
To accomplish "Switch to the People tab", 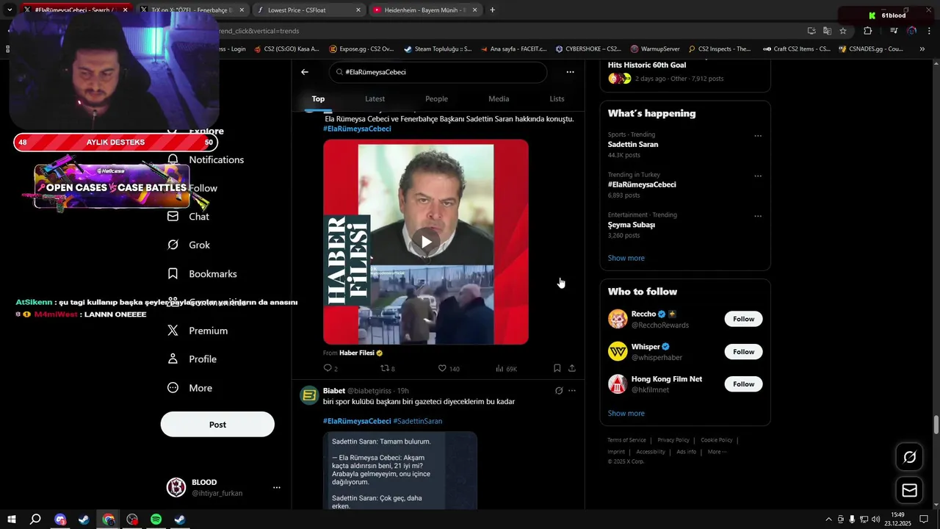I will (x=436, y=98).
